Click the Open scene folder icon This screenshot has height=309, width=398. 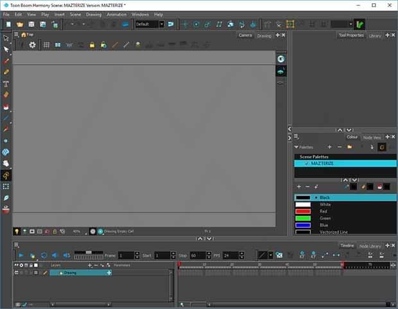(x=20, y=24)
